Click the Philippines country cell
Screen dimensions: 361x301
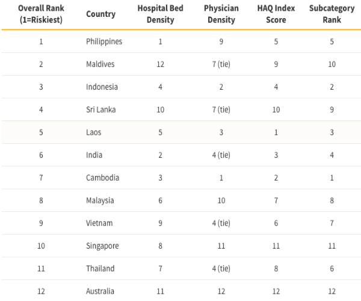104,42
